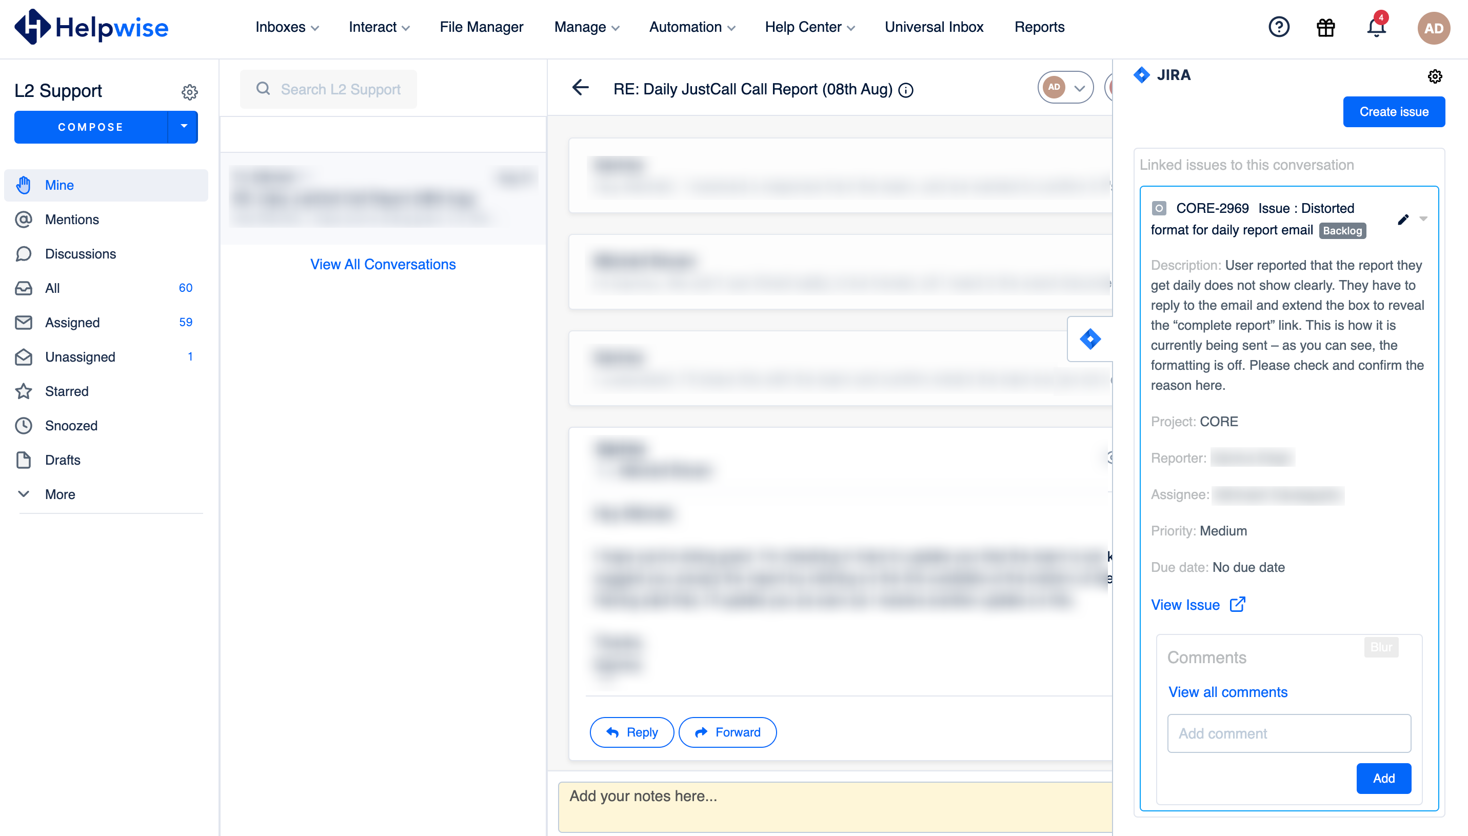Screen dimensions: 1468x836
Task: Click the L2 Support settings gear icon
Action: [189, 92]
